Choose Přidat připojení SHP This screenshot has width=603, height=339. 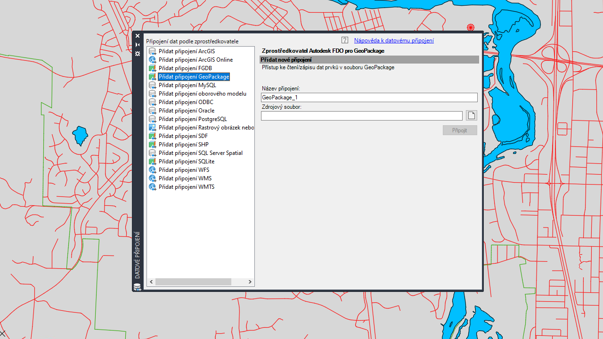click(x=183, y=145)
